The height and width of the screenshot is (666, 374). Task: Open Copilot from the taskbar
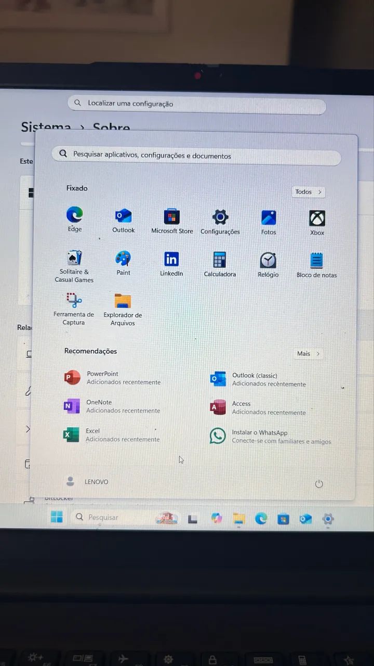[217, 518]
